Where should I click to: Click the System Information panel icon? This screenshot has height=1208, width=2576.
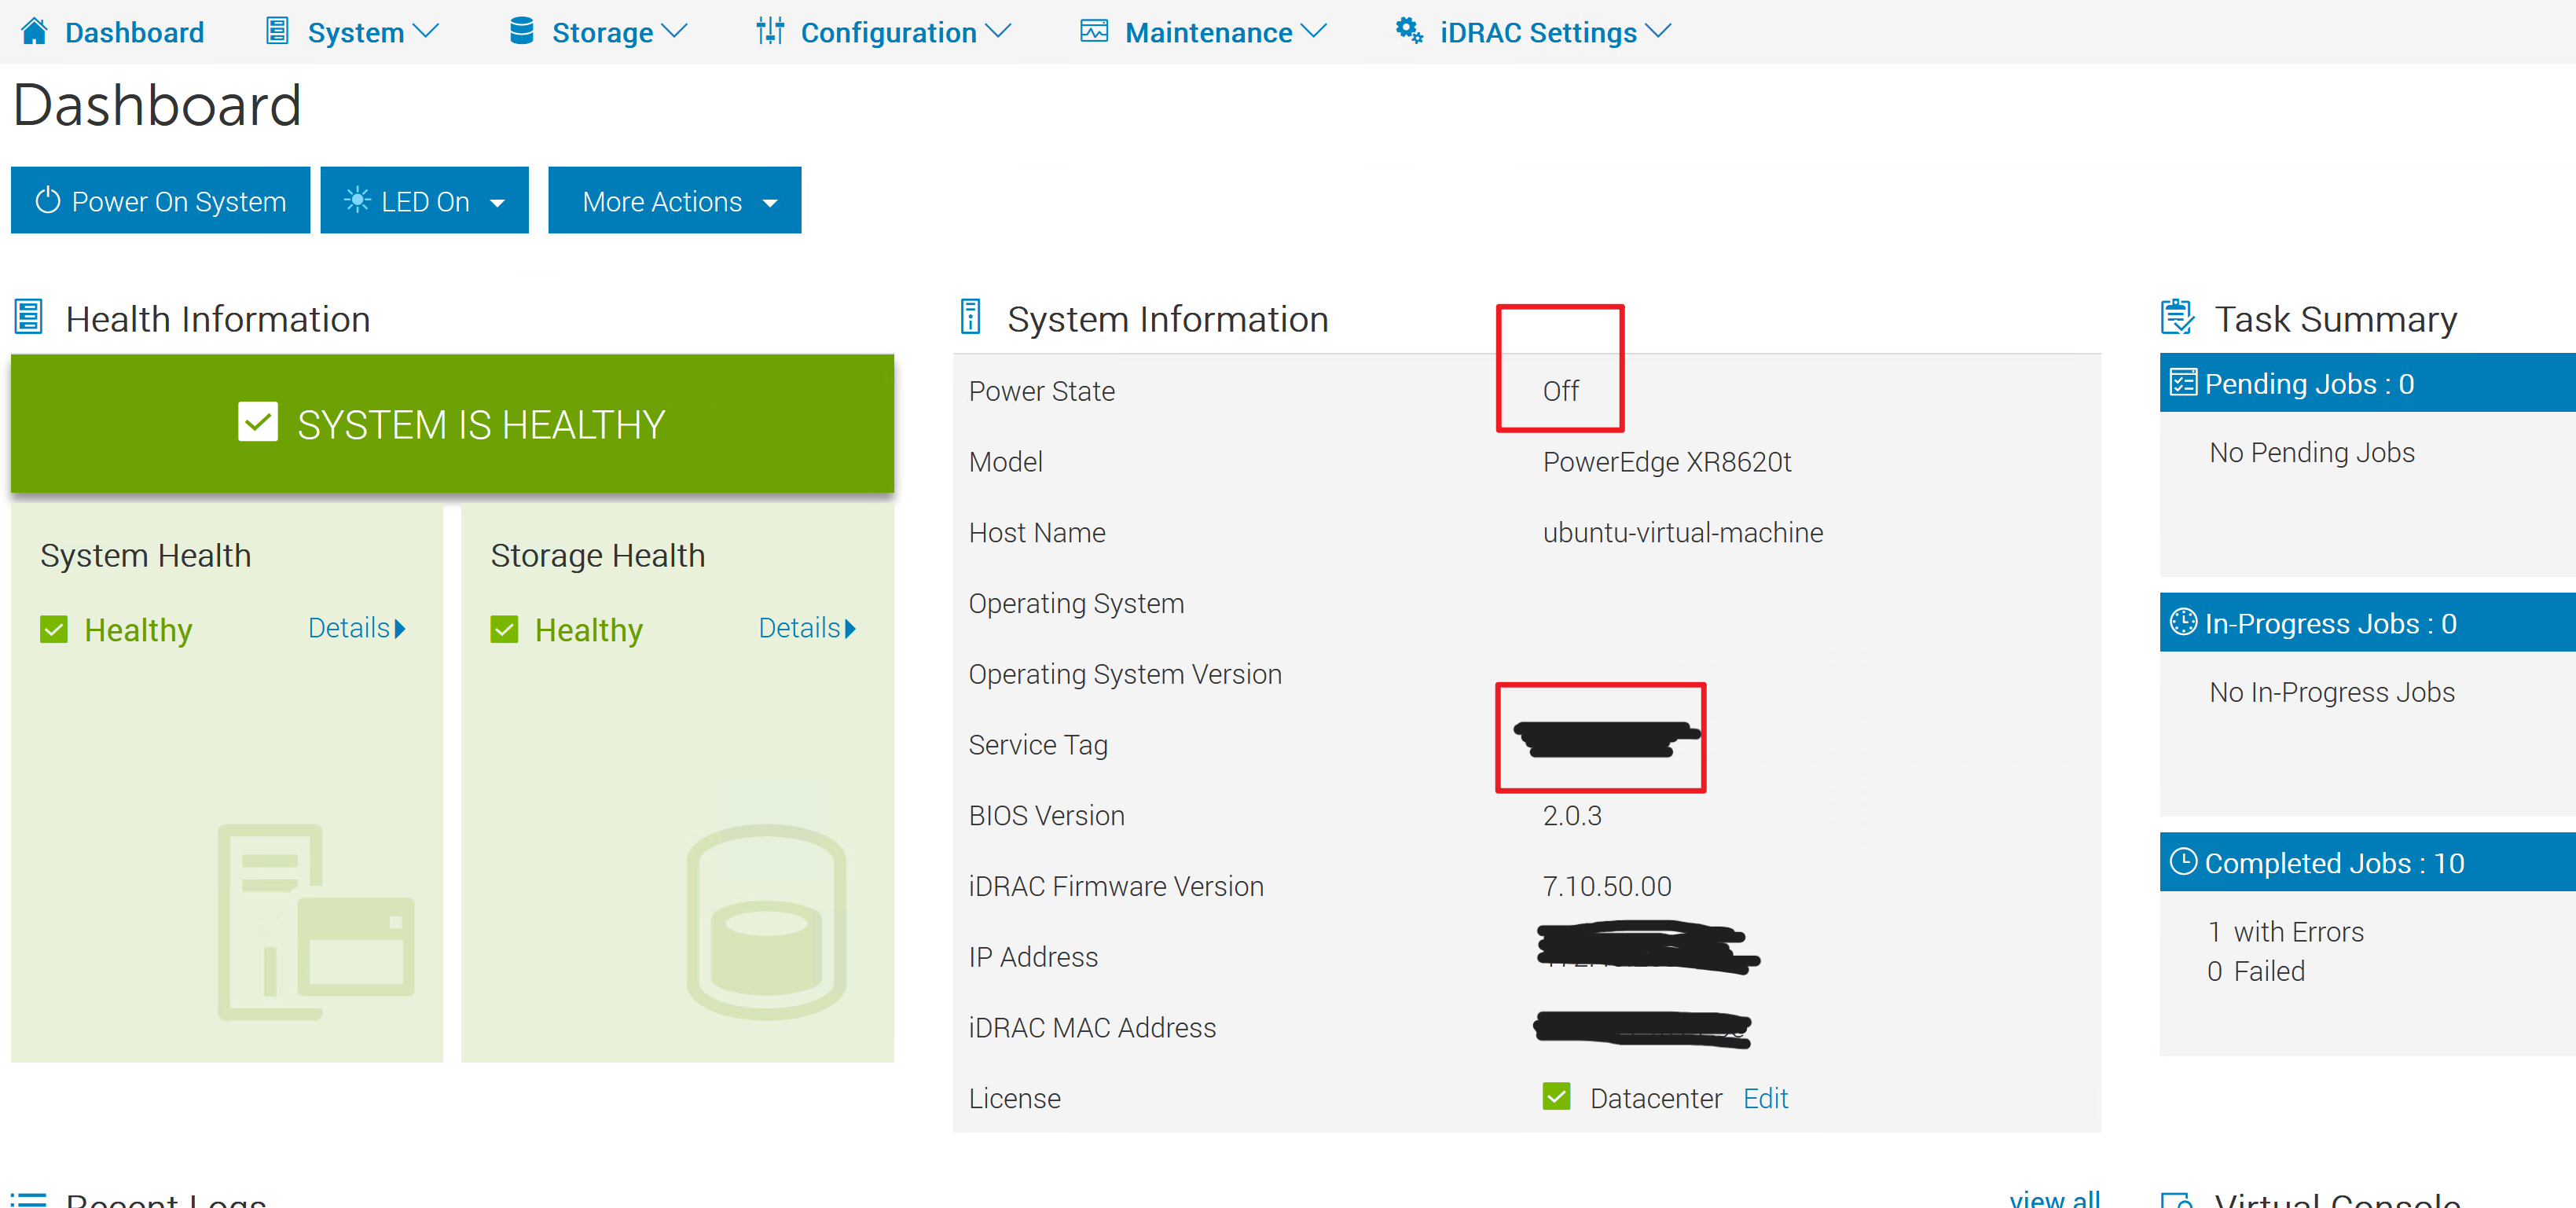coord(971,317)
